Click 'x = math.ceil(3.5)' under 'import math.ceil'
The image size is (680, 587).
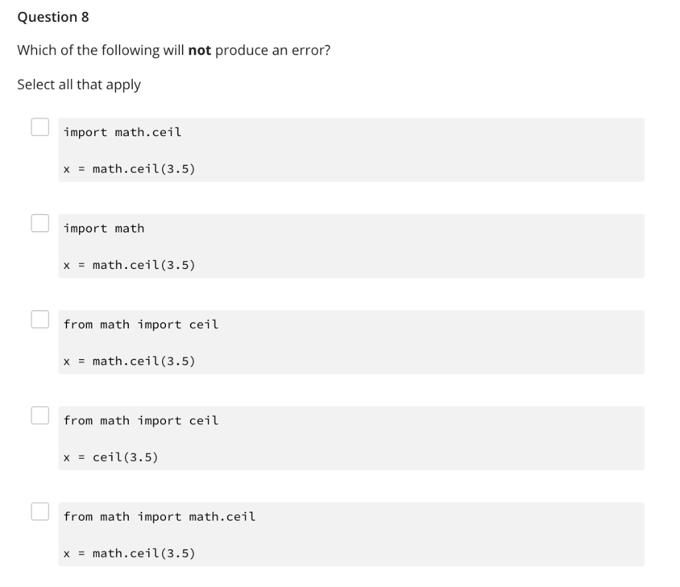coord(129,169)
